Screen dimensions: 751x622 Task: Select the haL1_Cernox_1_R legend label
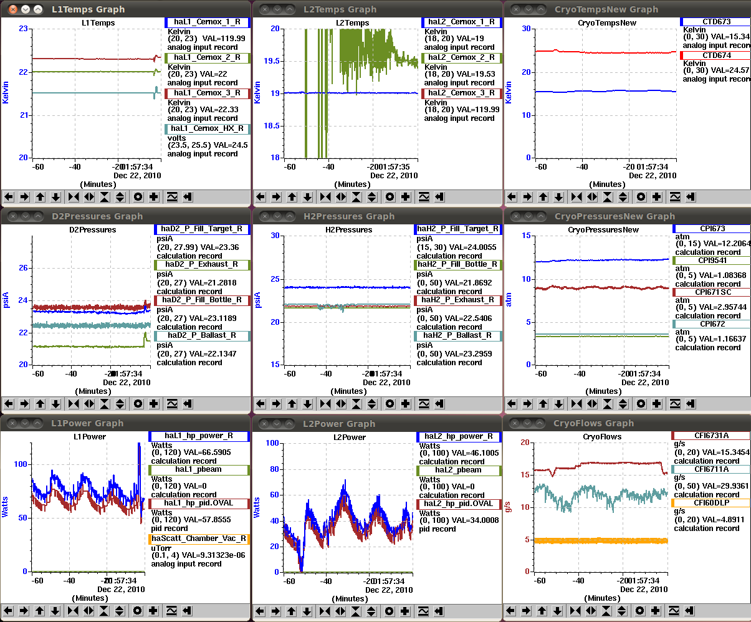[208, 22]
